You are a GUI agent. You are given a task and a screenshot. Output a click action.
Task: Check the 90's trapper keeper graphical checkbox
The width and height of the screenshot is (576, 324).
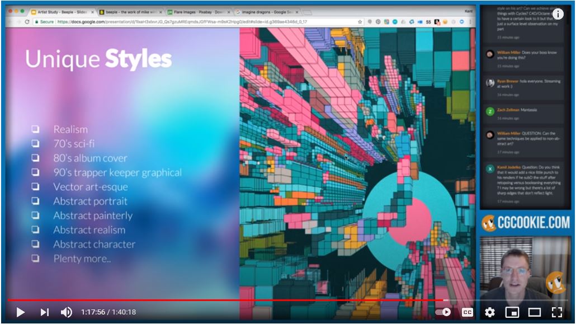pyautogui.click(x=35, y=172)
